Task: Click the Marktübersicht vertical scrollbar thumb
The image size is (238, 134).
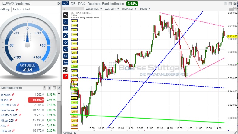Action: (59, 117)
